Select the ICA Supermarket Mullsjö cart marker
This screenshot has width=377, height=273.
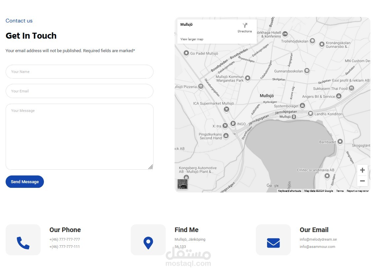click(226, 110)
